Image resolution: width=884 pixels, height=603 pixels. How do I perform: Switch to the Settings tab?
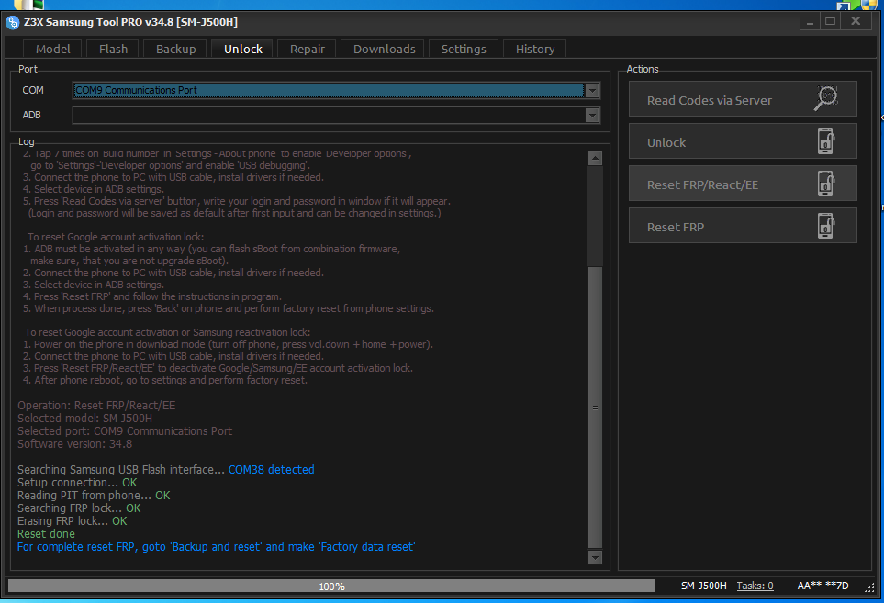coord(464,49)
